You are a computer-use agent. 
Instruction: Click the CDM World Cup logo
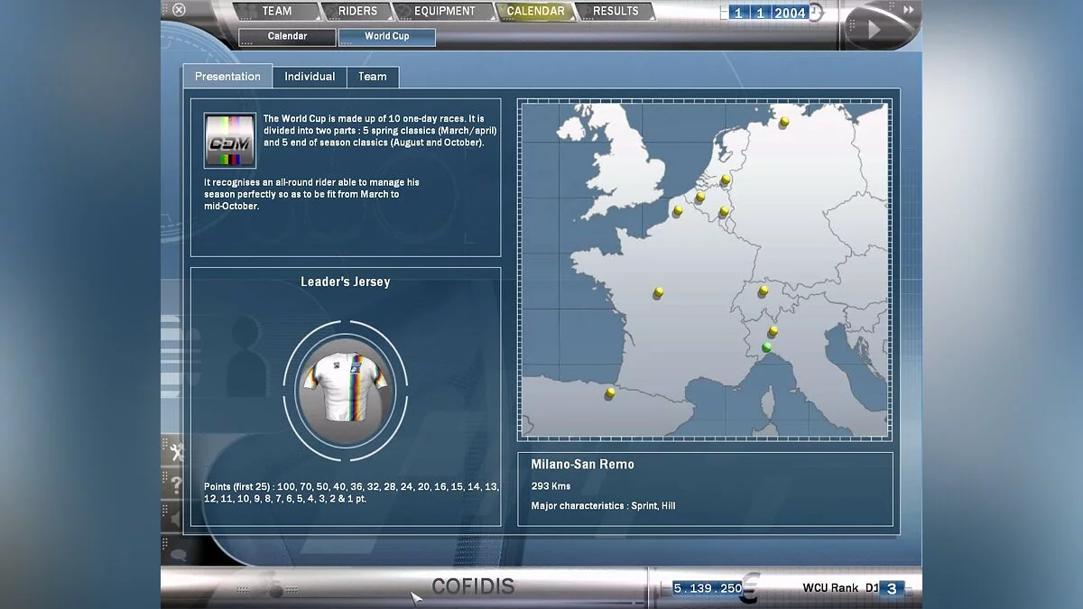coord(230,140)
